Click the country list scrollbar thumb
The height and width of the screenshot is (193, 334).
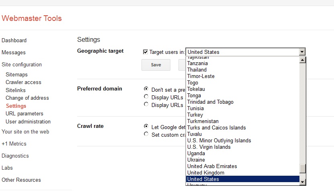coord(303,169)
